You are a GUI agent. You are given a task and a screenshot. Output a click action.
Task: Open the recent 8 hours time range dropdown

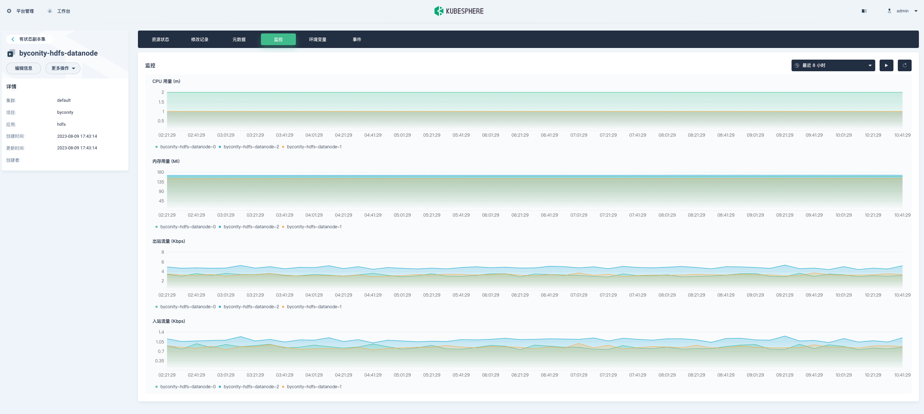pos(833,65)
